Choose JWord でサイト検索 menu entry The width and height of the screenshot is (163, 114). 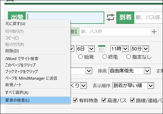tap(35, 59)
